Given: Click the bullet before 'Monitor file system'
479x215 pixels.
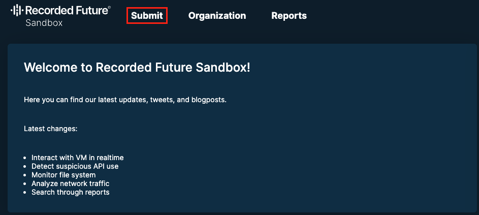Looking at the screenshot, I should [25, 175].
